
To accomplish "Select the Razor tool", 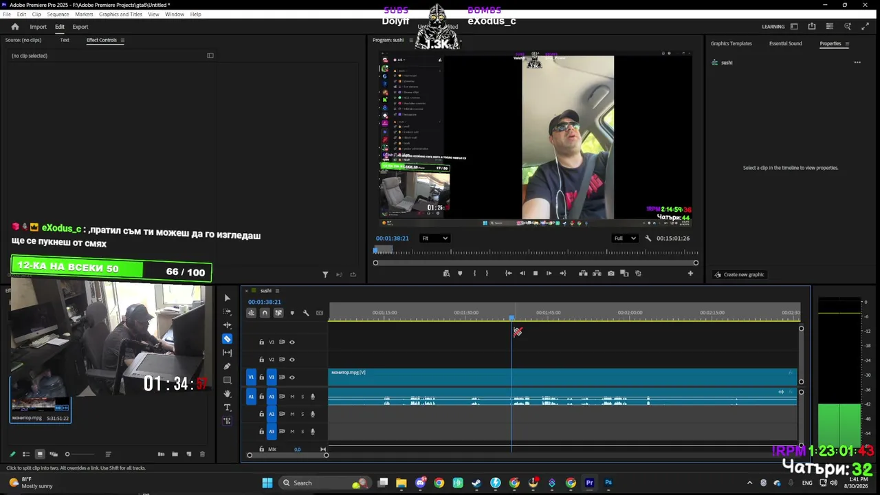I will coord(227,339).
